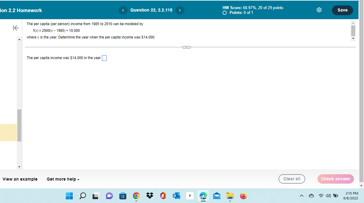The height and width of the screenshot is (203, 364).
Task: Go to the previous question arrow
Action: pos(123,10)
